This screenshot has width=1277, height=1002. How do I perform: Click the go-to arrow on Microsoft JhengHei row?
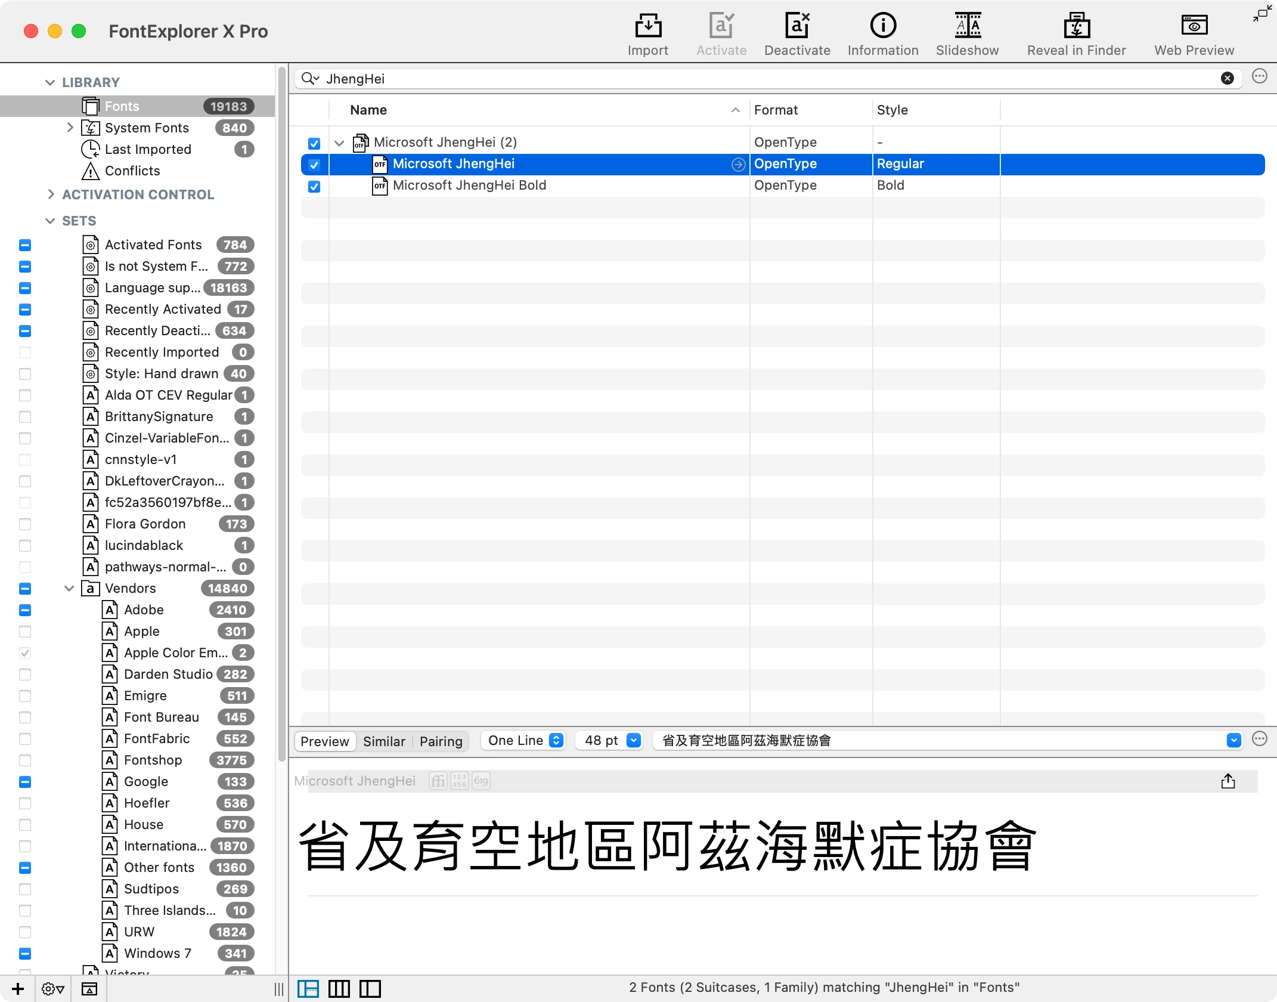738,165
